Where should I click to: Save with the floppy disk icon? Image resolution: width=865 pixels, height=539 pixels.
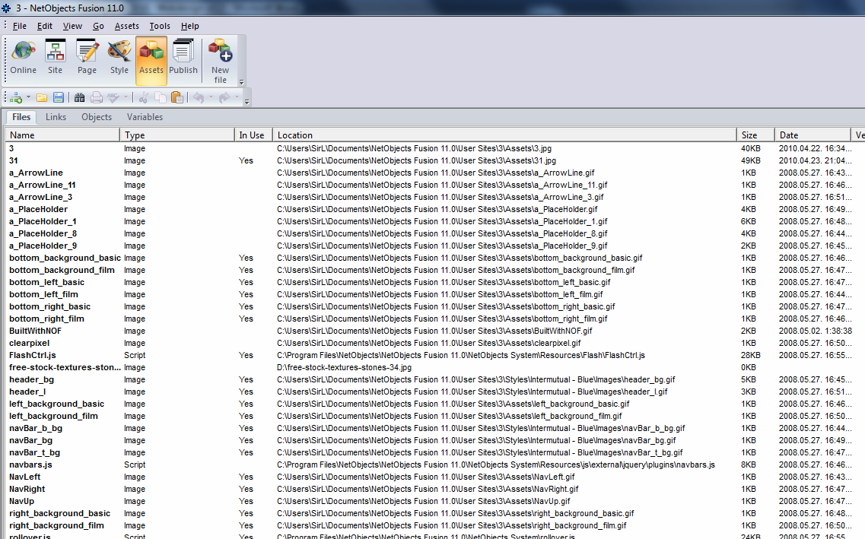point(58,98)
